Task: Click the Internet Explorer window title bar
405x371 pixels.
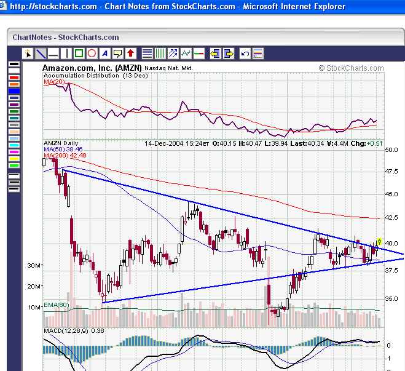Action: [x=203, y=6]
